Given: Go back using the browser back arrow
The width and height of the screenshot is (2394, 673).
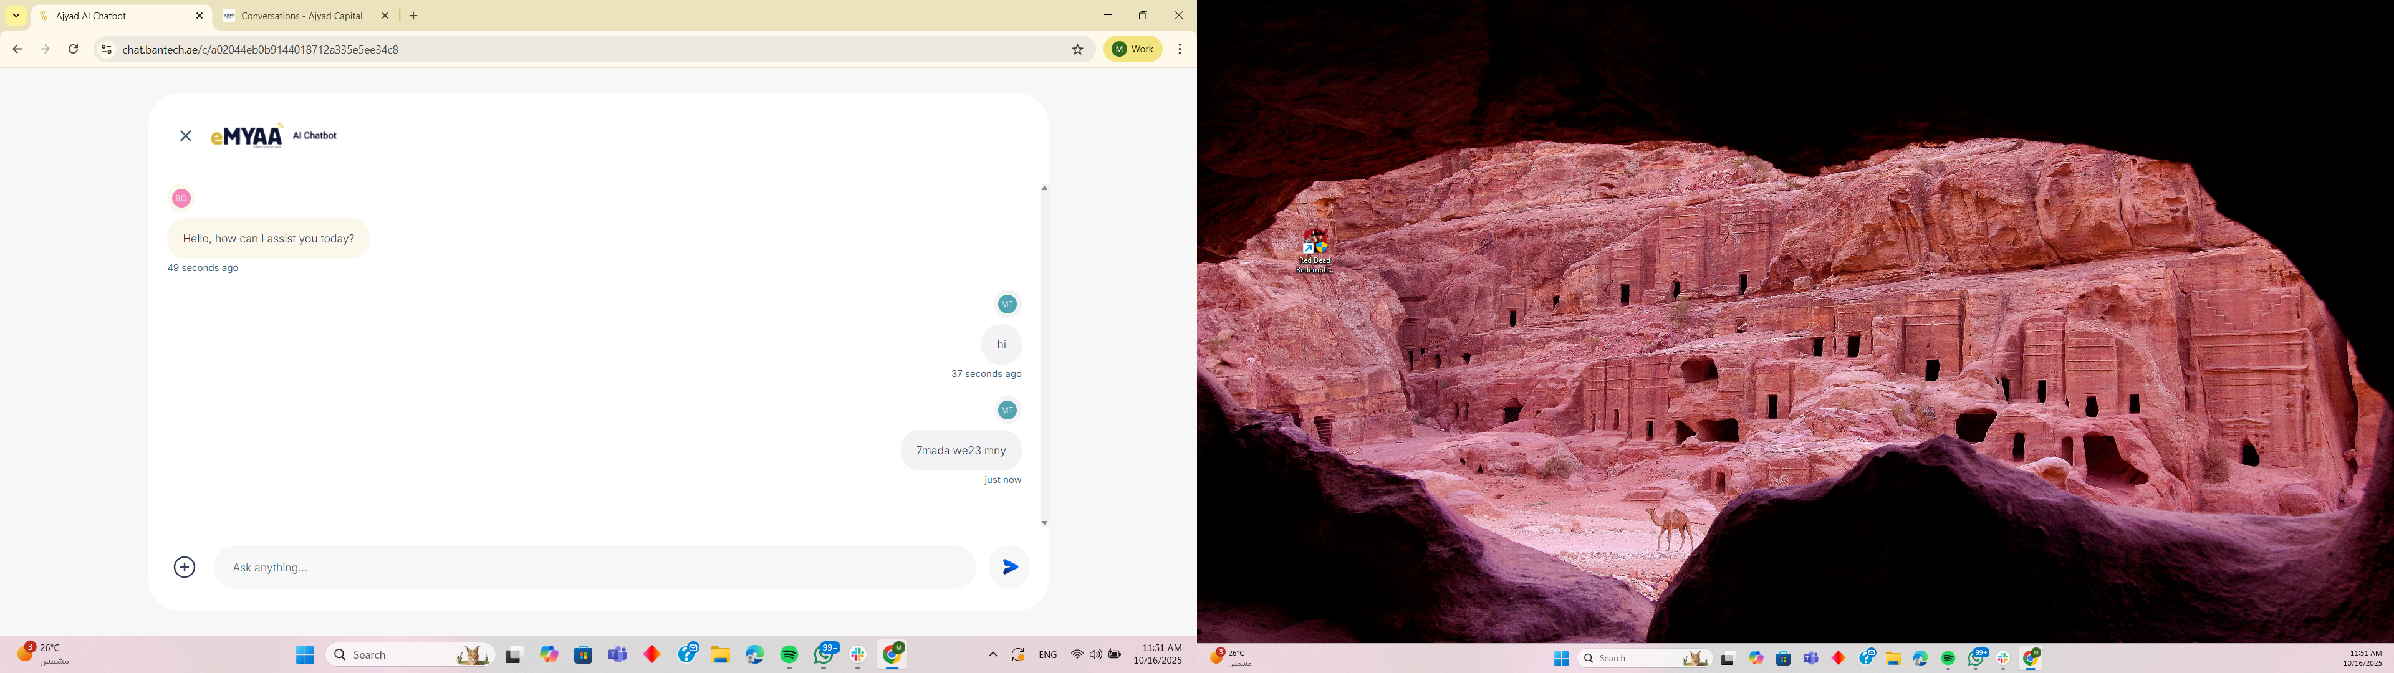Looking at the screenshot, I should click(x=17, y=49).
